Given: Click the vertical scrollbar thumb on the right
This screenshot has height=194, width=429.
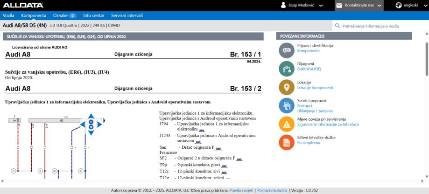Looking at the screenshot, I should (427, 59).
